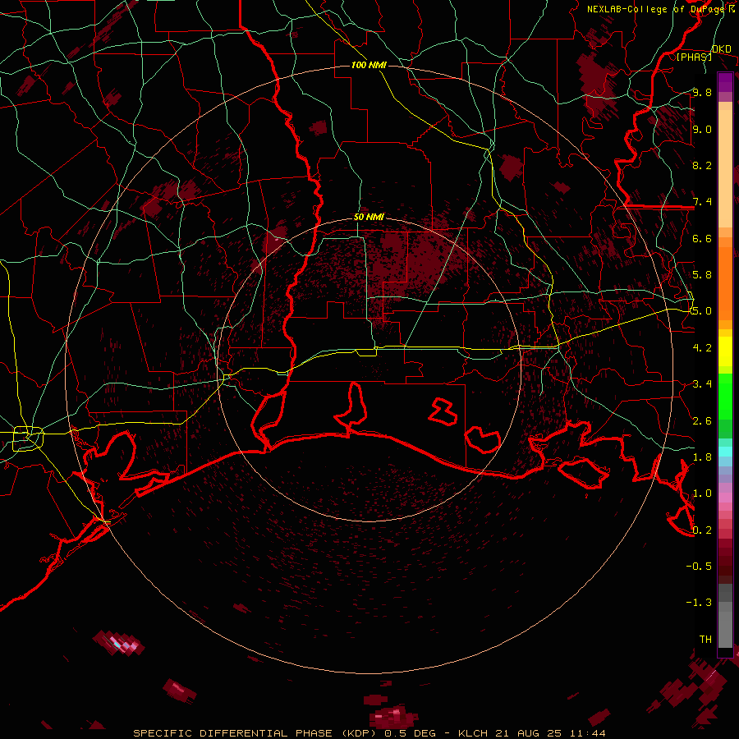Click the "100 NMI" range ring label
Screen dimensions: 739x739
pos(369,65)
